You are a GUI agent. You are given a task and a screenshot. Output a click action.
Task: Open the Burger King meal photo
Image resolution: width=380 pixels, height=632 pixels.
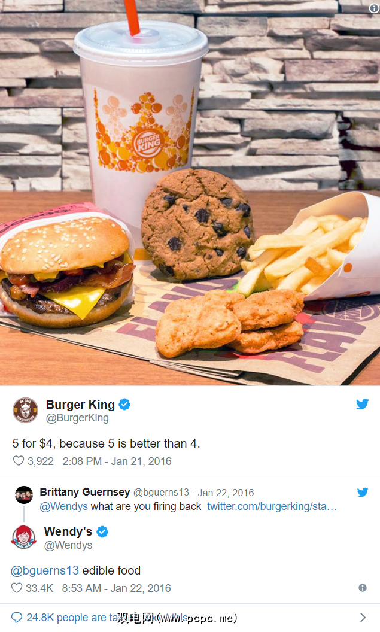tap(190, 193)
